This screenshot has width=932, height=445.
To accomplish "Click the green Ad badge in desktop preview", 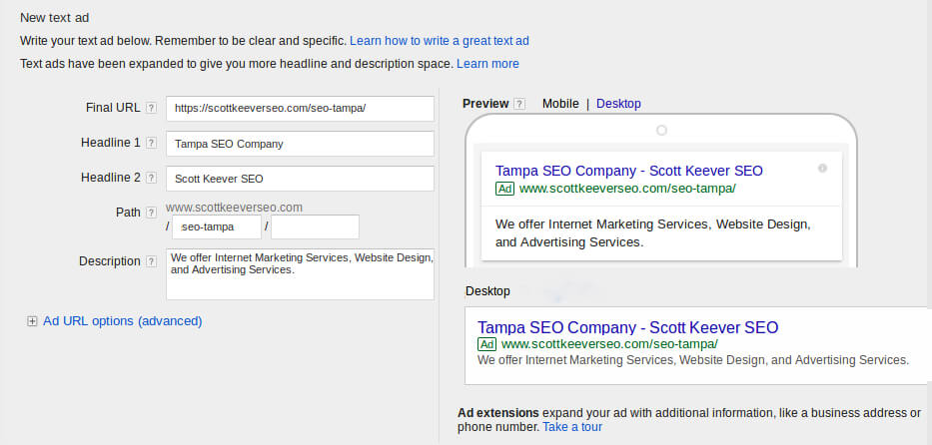I will coord(486,345).
